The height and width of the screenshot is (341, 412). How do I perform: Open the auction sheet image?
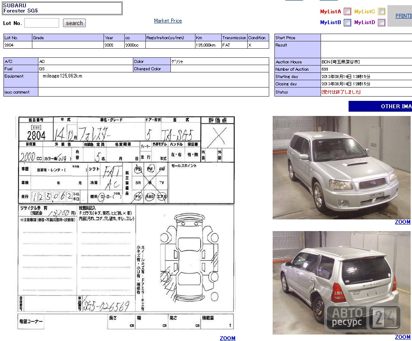click(x=126, y=223)
